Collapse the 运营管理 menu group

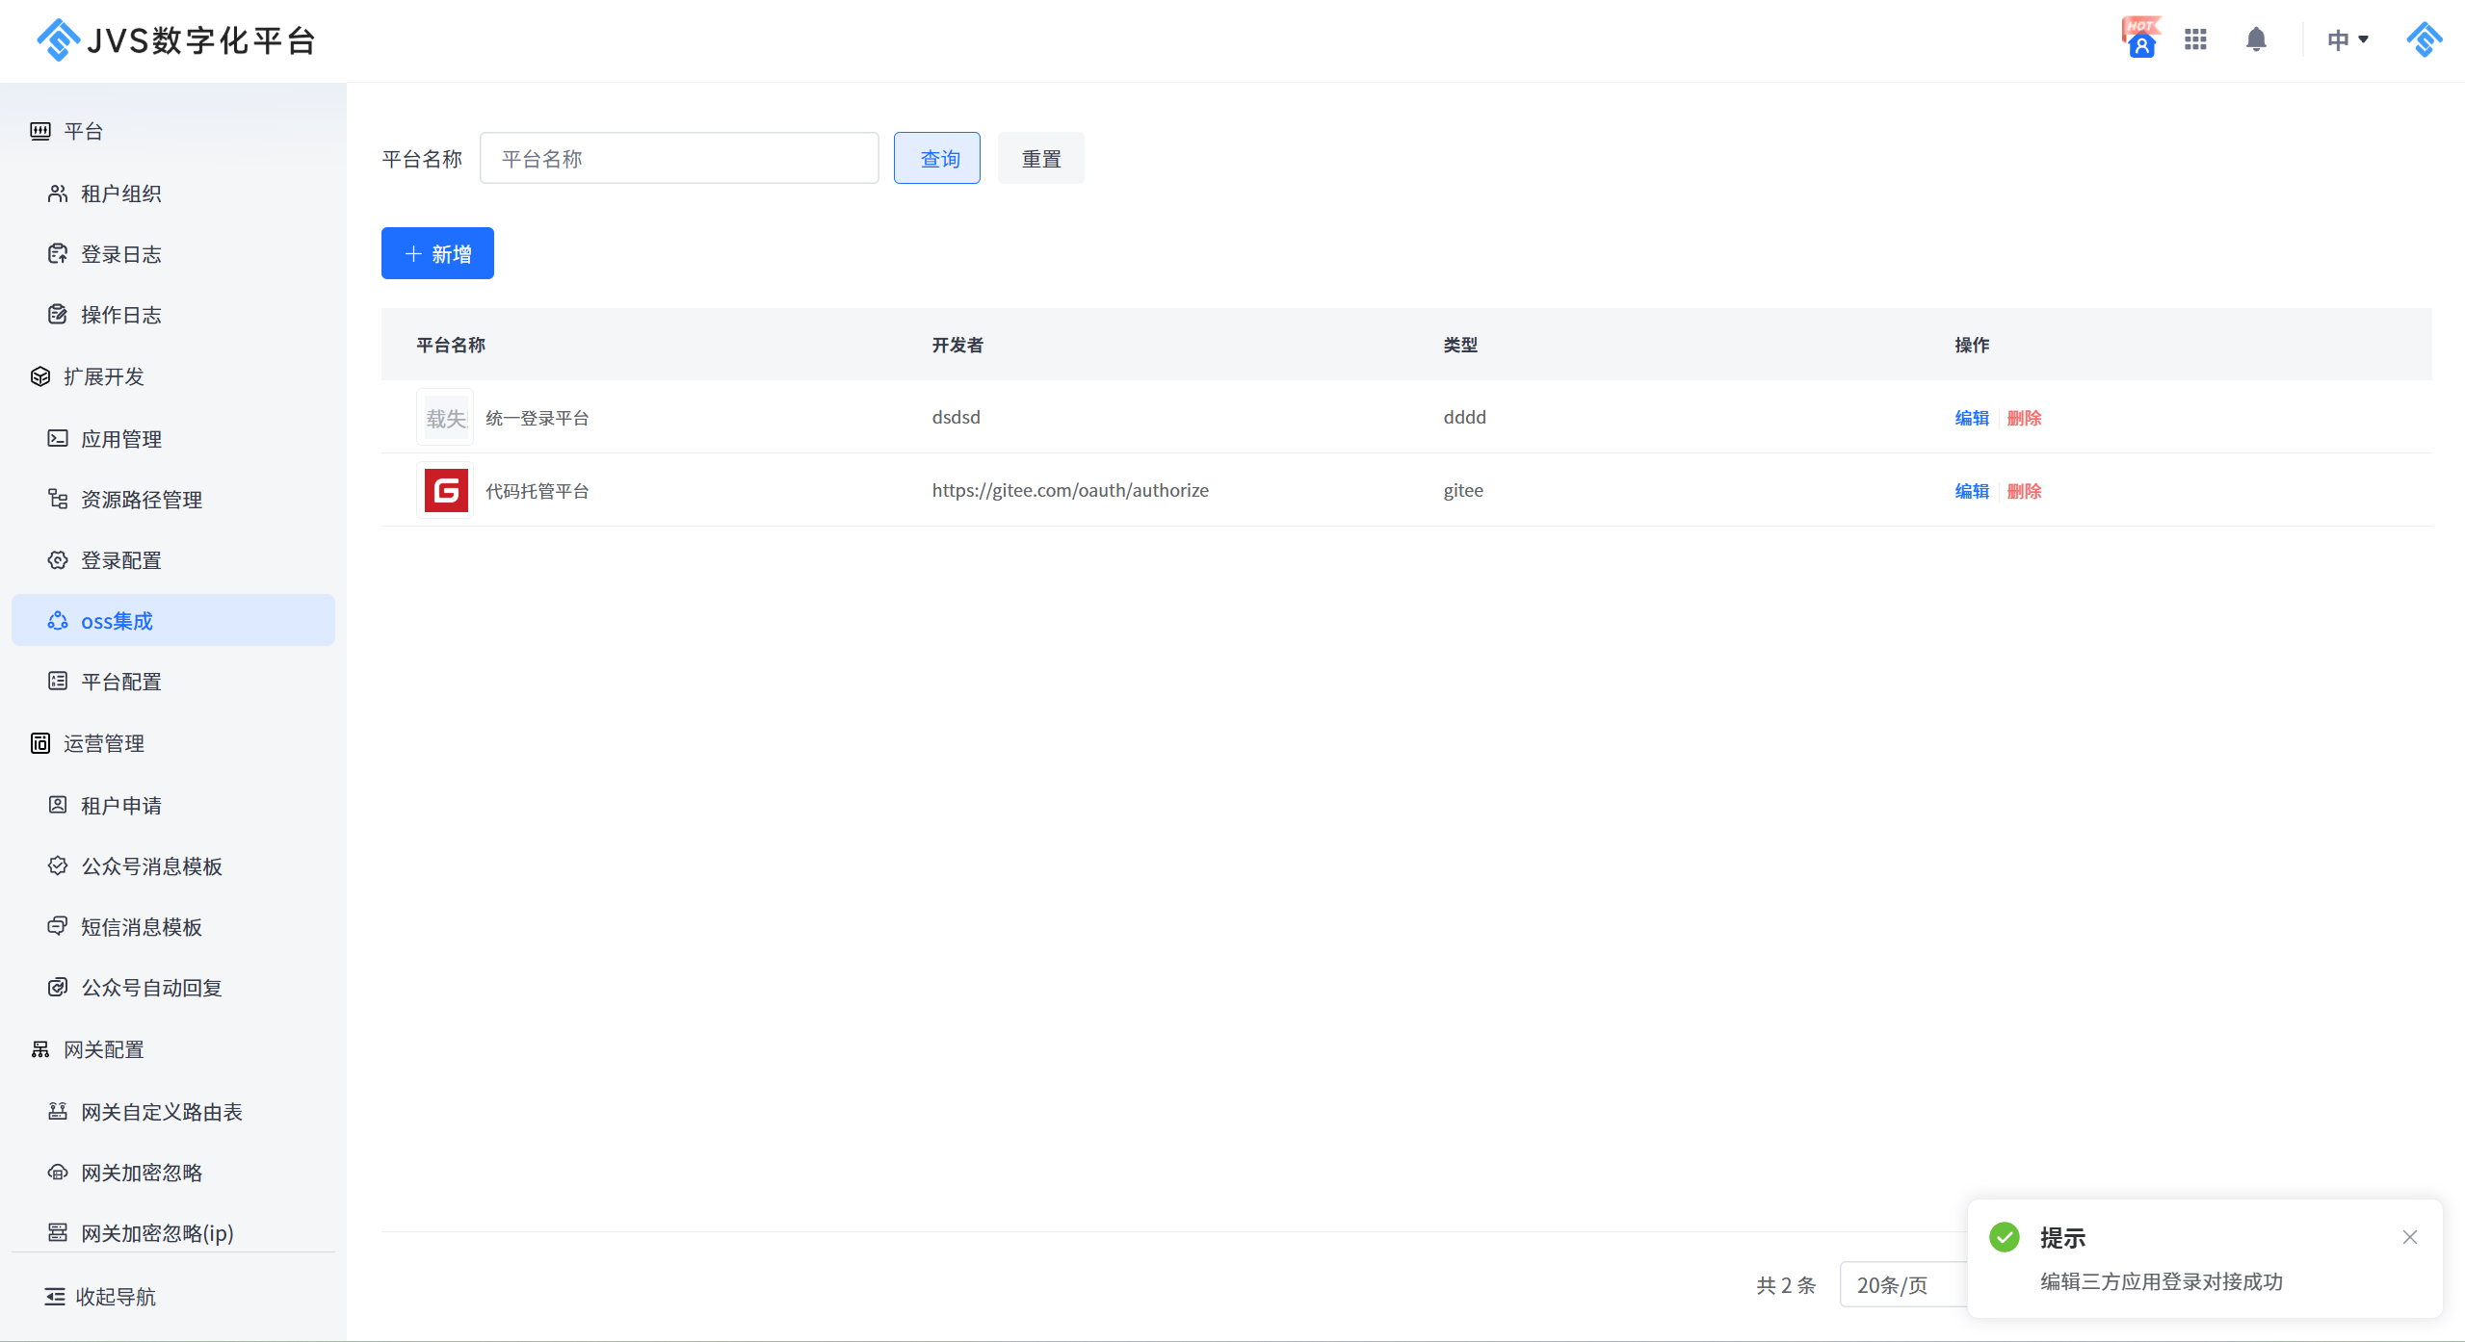[x=104, y=743]
